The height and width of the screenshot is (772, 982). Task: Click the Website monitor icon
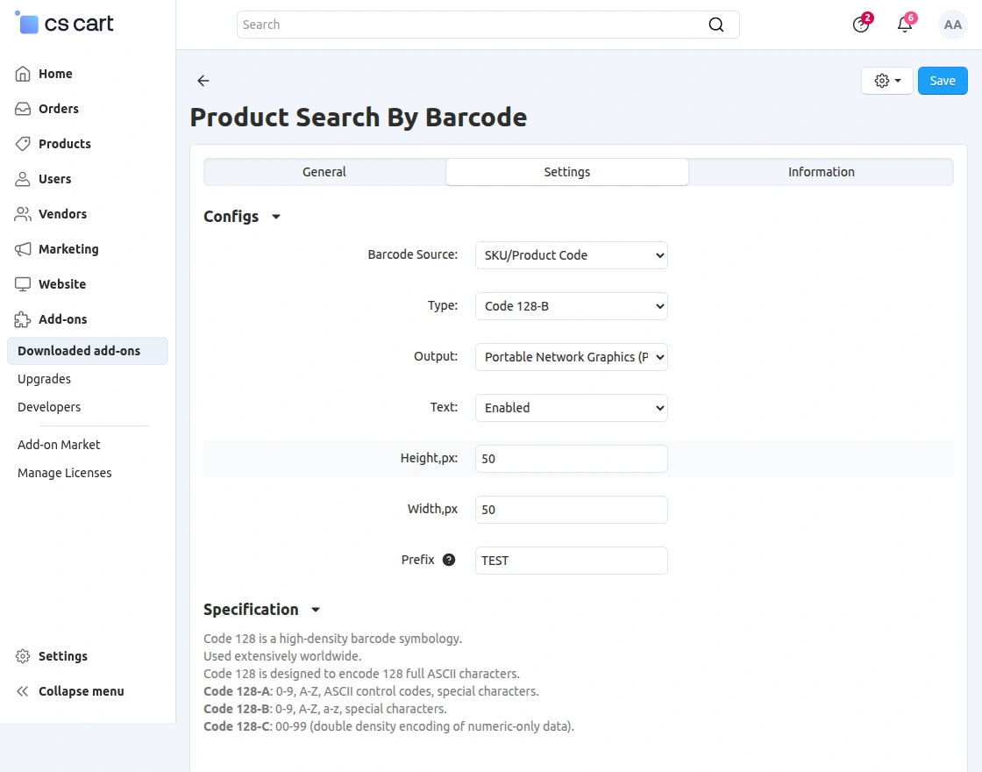(x=23, y=284)
